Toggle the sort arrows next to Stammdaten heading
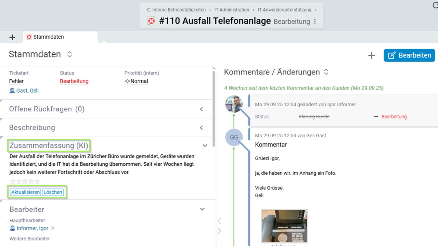This screenshot has width=438, height=246. pos(69,54)
